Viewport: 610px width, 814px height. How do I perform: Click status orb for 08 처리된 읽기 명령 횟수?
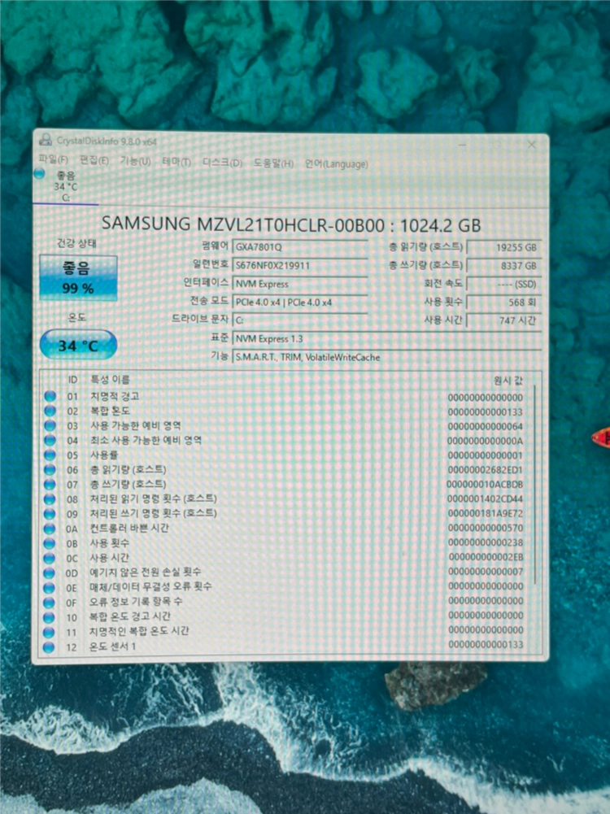point(50,498)
